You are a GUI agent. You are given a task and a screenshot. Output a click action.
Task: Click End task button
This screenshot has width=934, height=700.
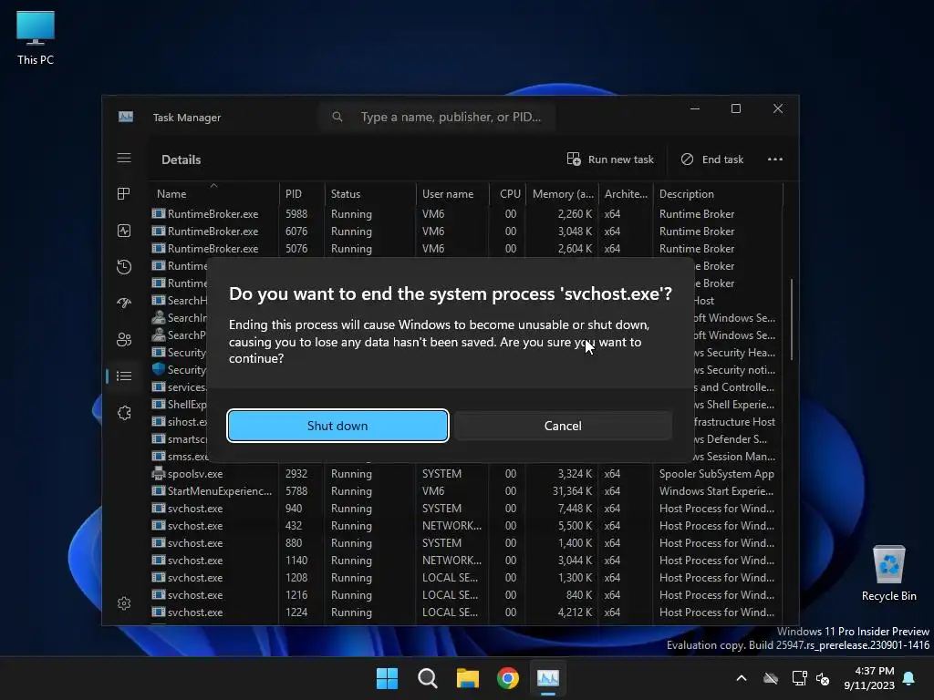(712, 159)
